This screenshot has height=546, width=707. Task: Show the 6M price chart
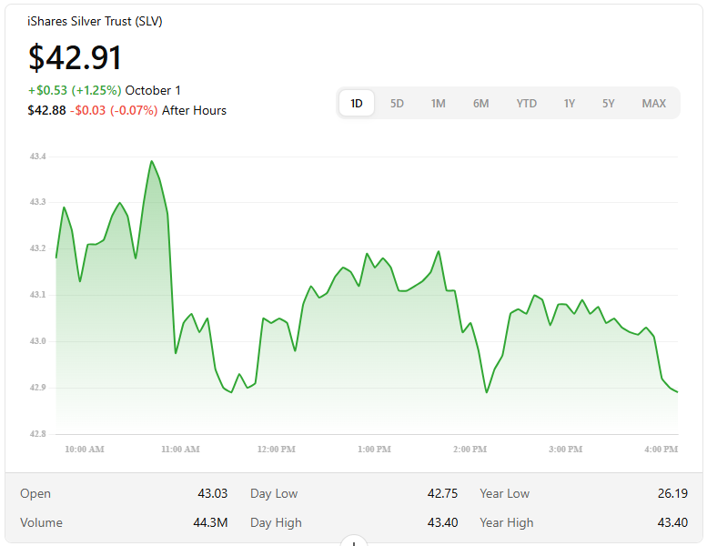click(x=480, y=103)
